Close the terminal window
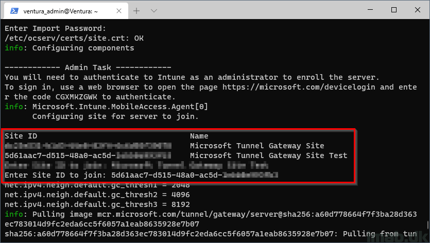This screenshot has width=430, height=243. (418, 10)
